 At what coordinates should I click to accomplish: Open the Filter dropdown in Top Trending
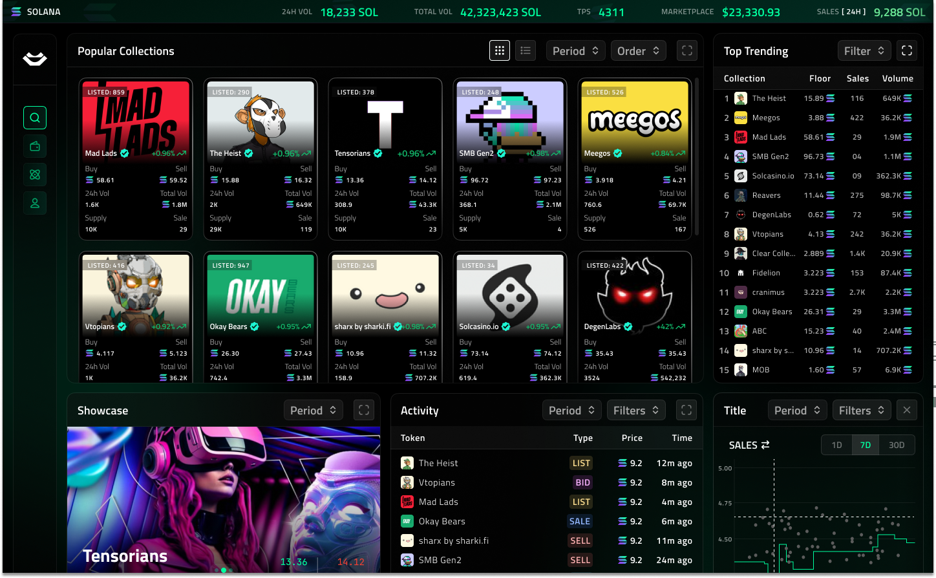[x=864, y=50]
